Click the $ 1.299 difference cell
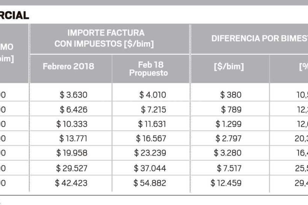308x205 pixels. click(x=228, y=124)
